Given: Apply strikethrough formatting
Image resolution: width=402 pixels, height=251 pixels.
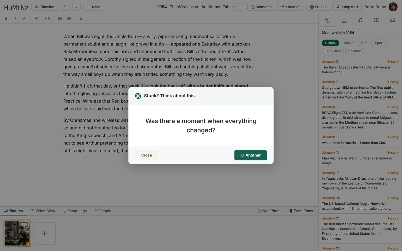Looking at the screenshot, I should (24, 19).
